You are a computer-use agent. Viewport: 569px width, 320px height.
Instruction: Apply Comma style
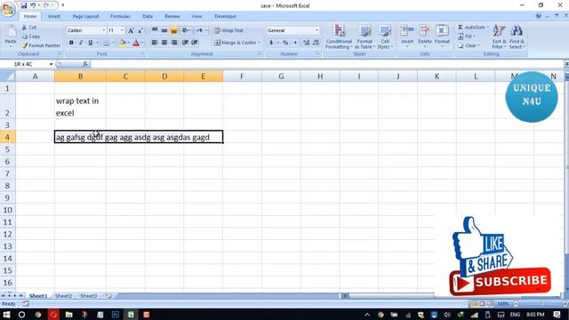click(x=295, y=43)
